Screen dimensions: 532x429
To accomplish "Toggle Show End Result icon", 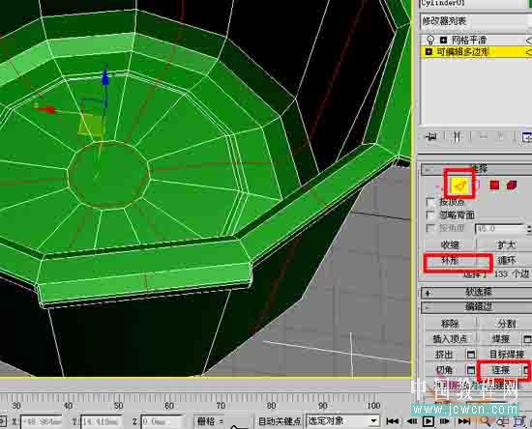I will coord(457,137).
